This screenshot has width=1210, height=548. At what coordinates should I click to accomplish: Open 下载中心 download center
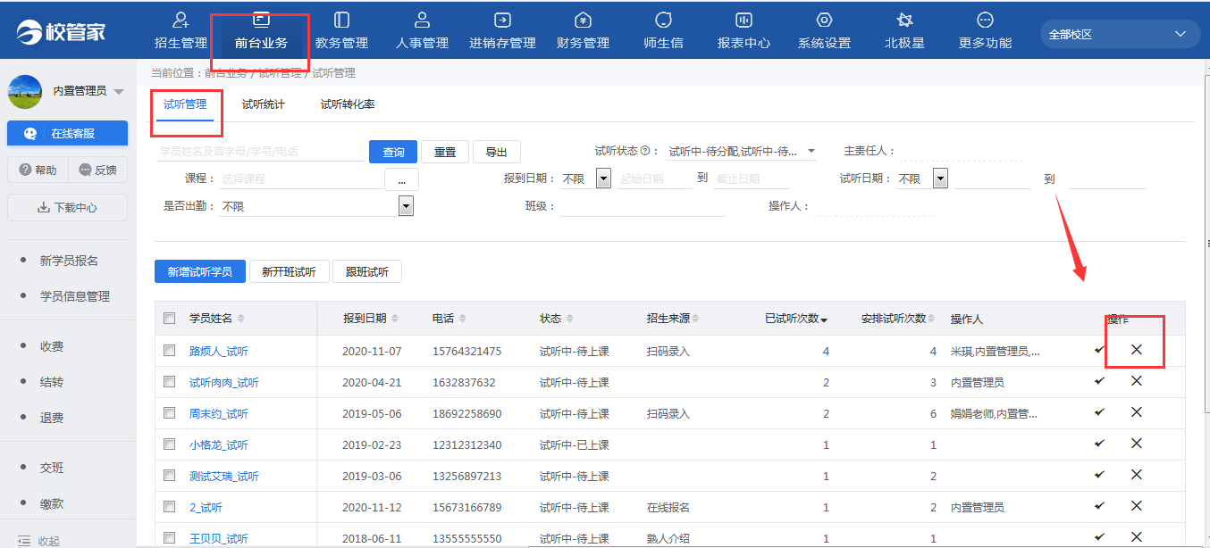click(67, 207)
